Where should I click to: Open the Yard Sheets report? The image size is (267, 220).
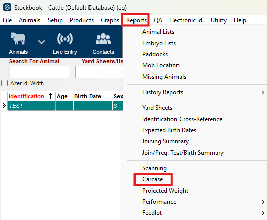[157, 108]
